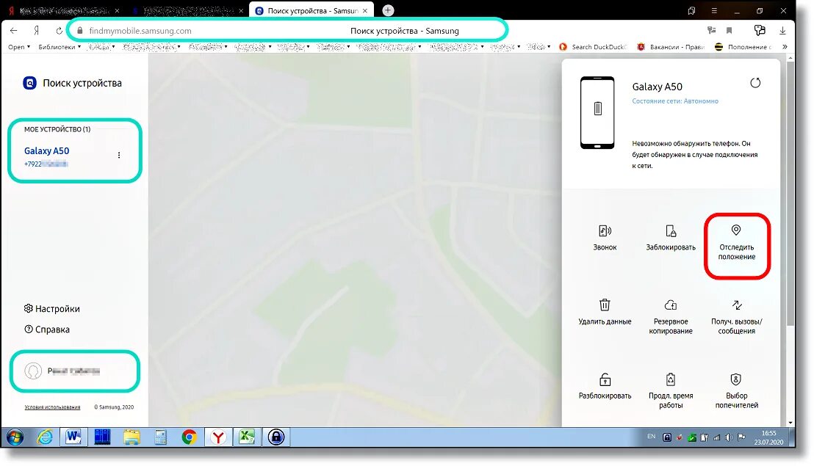
Task: Open Track location (Отследить положение)
Action: [737, 243]
